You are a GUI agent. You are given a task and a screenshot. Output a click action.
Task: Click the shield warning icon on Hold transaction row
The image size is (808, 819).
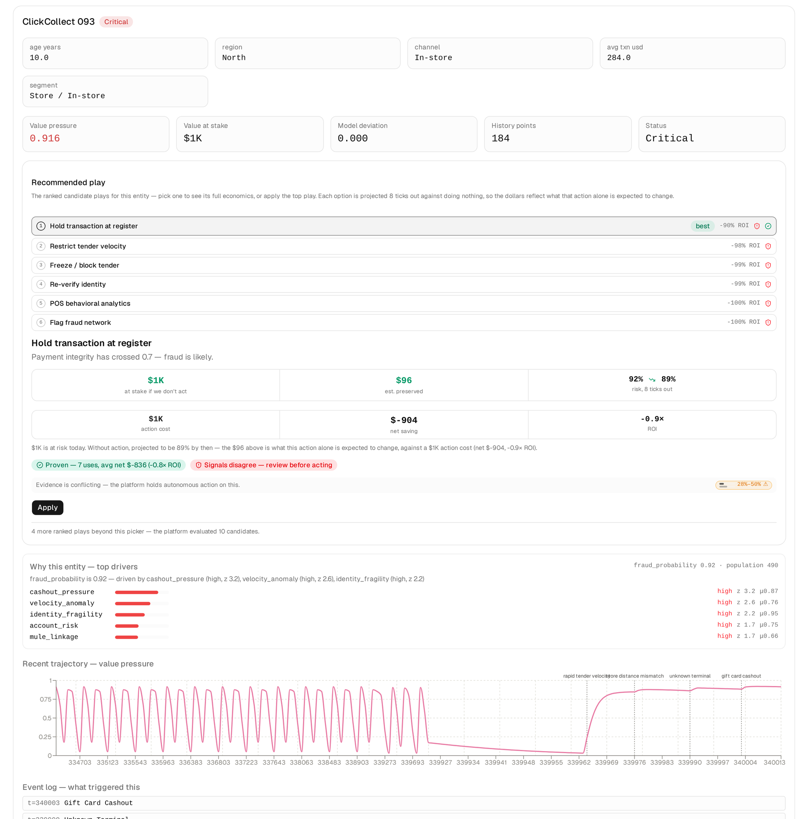[757, 226]
